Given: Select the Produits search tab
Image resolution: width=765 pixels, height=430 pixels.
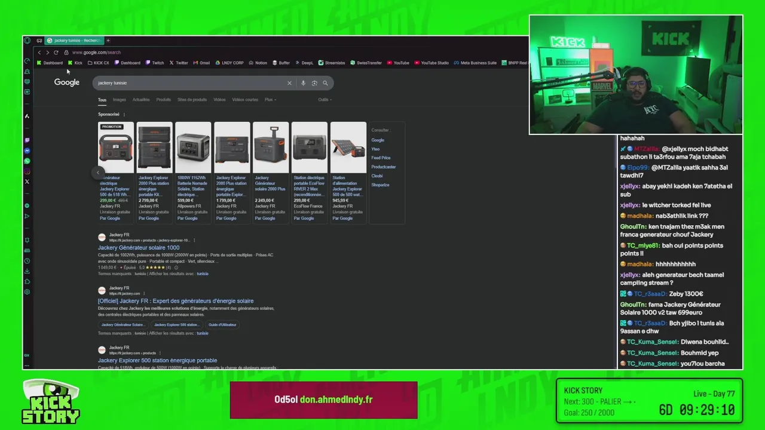Looking at the screenshot, I should [163, 100].
